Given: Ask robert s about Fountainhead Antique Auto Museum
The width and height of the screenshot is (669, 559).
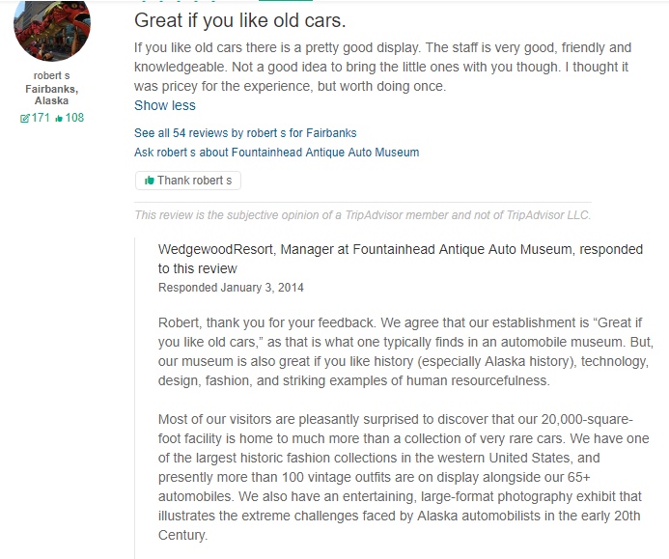Looking at the screenshot, I should [x=276, y=153].
